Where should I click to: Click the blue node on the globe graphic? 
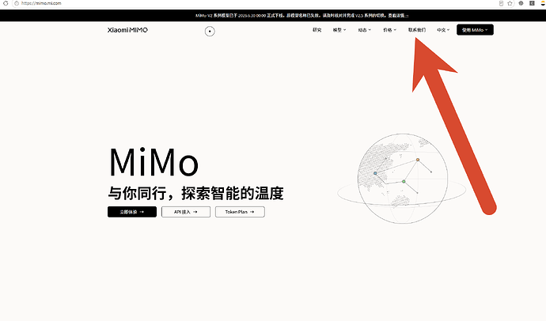pyautogui.click(x=375, y=173)
